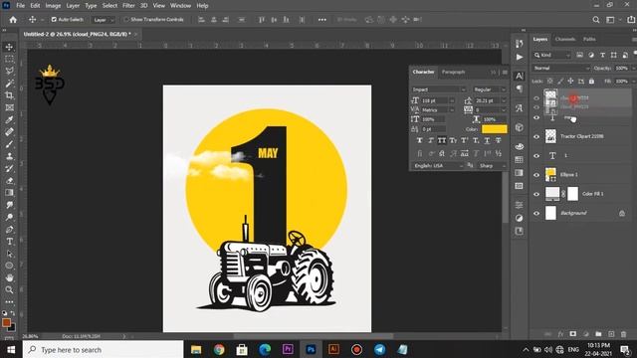Hide the Background layer

click(x=536, y=213)
